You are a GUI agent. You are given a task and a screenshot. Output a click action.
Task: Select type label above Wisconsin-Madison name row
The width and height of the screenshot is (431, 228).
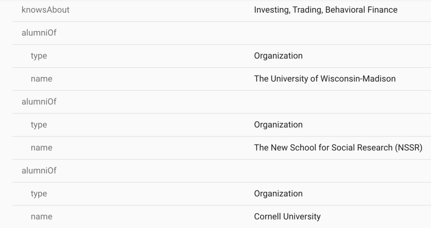pos(39,56)
